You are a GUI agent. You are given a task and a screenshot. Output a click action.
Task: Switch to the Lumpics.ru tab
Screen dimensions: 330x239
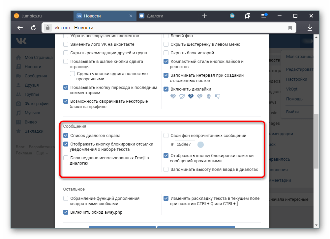[42, 16]
